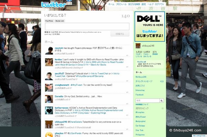Image resolution: width=207 pixels, height=137 pixels.
Task: Click the search magnifier button
Action: [x=161, y=101]
